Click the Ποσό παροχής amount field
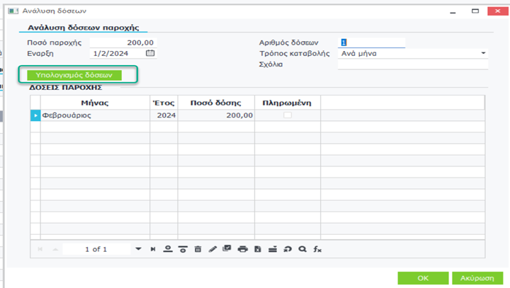 tap(123, 42)
